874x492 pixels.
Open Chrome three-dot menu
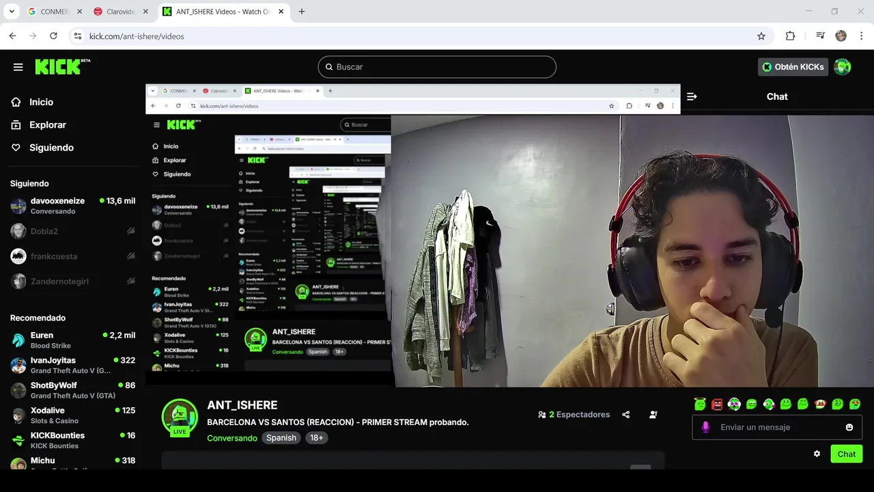pos(861,36)
